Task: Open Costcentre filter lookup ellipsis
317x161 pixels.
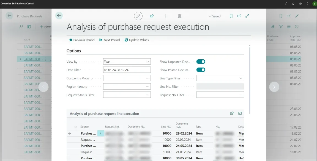Action: pos(148,78)
